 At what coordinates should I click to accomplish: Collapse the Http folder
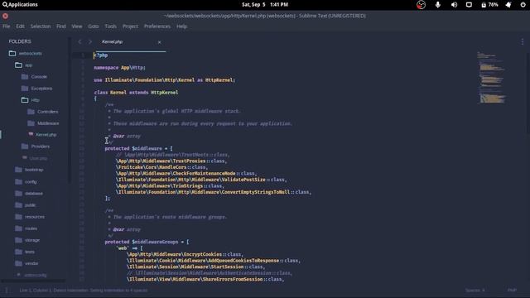coord(35,100)
